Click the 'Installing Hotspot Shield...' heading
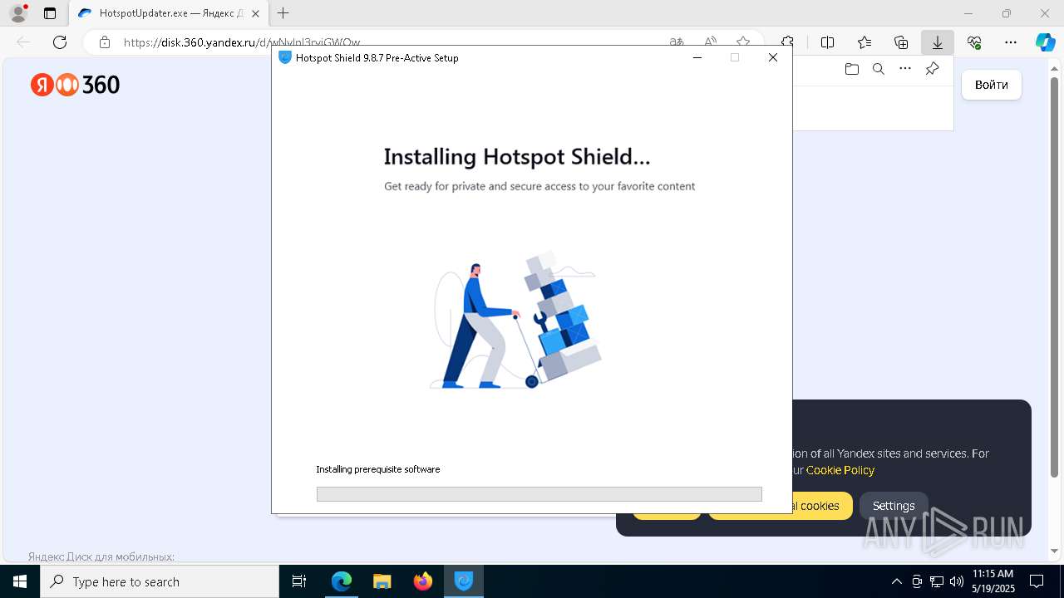Viewport: 1064px width, 598px height. [x=517, y=157]
